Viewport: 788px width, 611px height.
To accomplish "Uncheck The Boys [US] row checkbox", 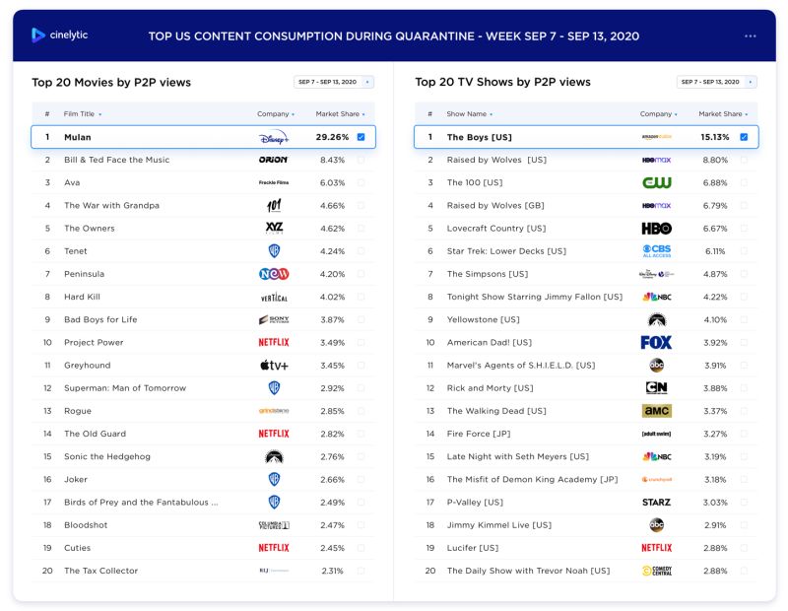I will point(744,137).
